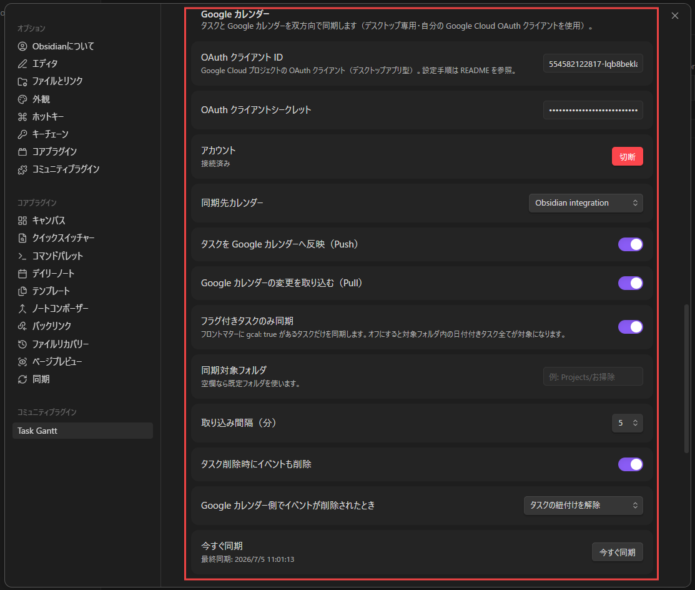Click the エディタ pencil icon

pos(22,64)
